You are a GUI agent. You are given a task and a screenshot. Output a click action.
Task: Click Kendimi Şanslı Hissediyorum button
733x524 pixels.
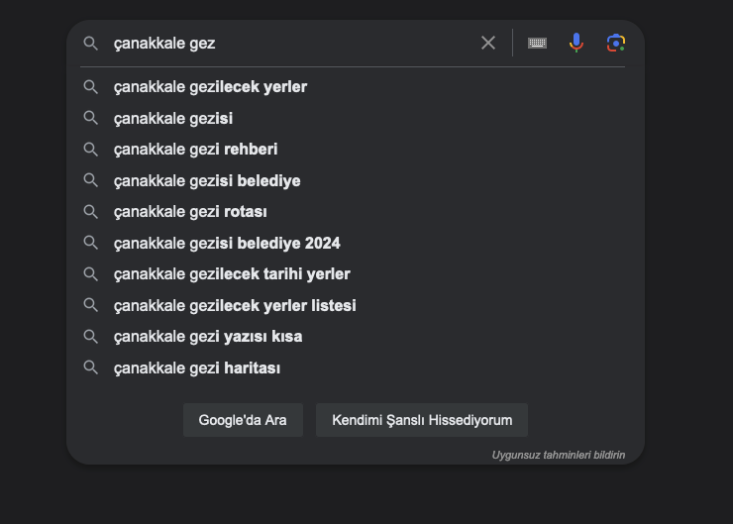pyautogui.click(x=422, y=420)
